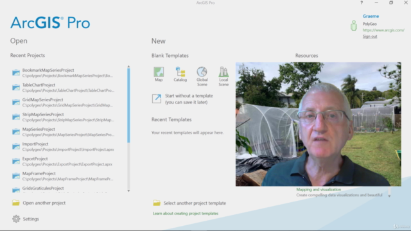Click the Sign out link
Image resolution: width=411 pixels, height=231 pixels.
pyautogui.click(x=370, y=37)
